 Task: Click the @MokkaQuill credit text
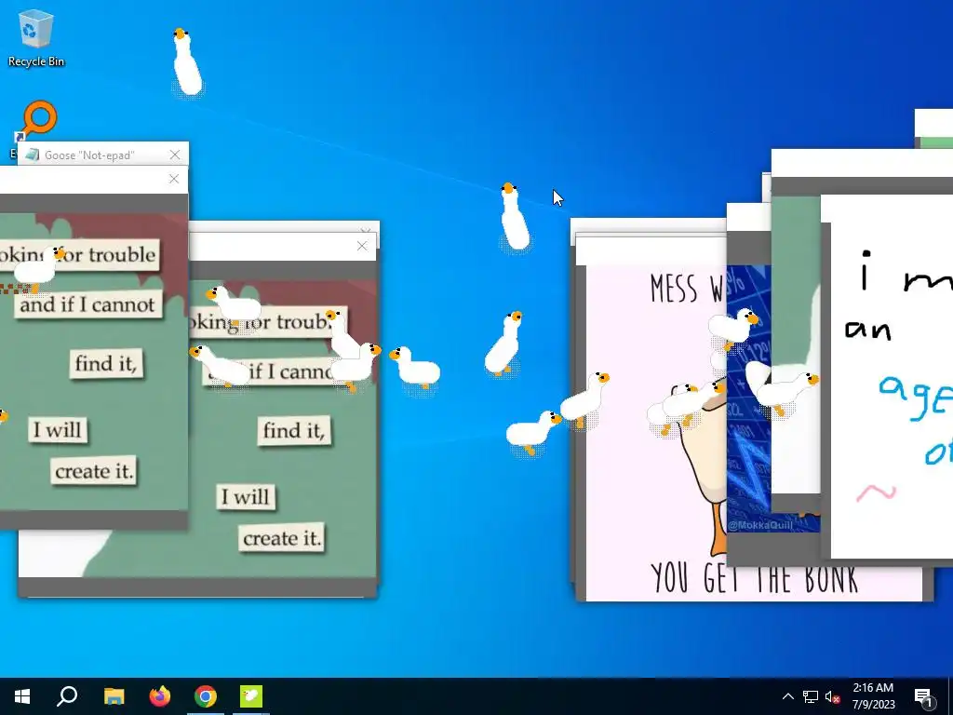click(759, 525)
